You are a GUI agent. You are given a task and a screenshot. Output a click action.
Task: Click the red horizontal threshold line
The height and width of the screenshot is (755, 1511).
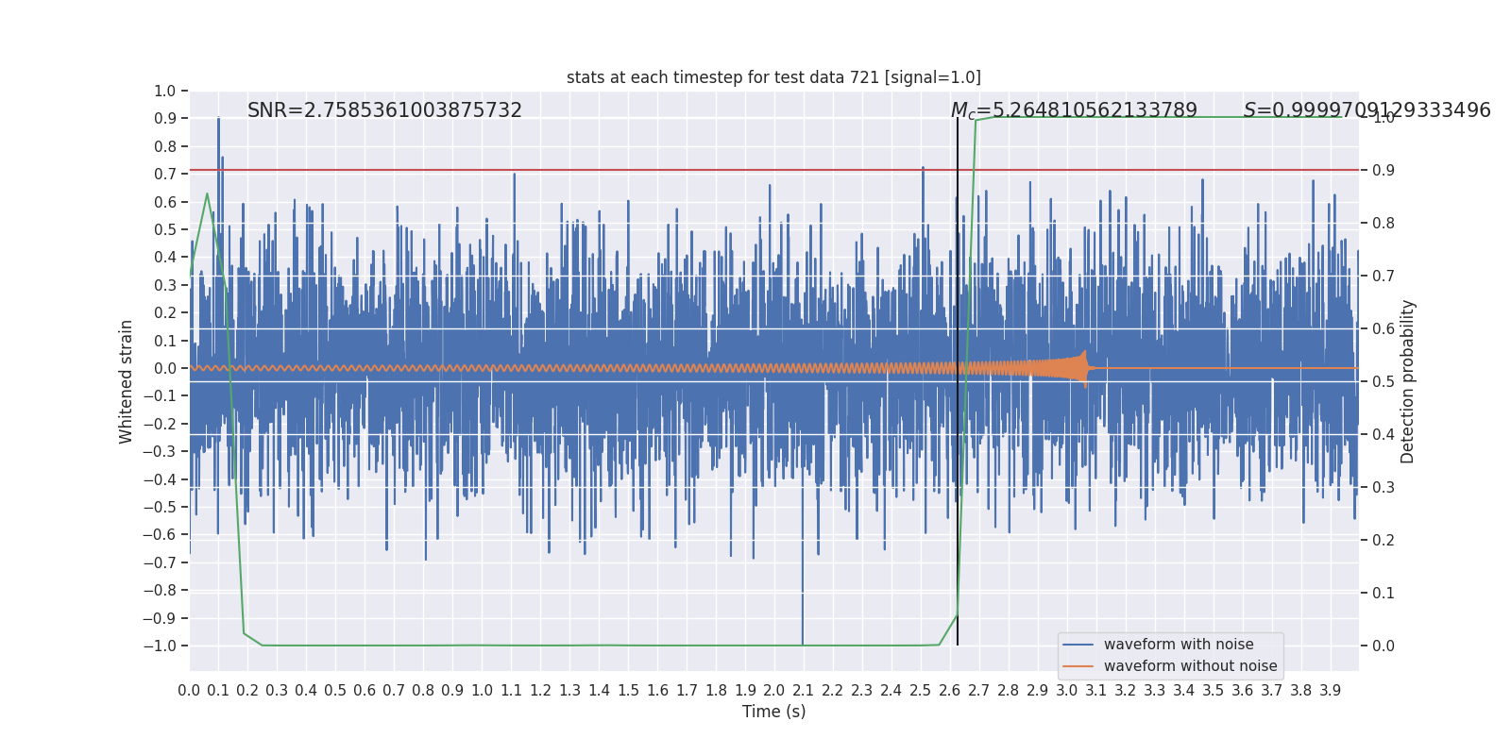click(x=773, y=170)
